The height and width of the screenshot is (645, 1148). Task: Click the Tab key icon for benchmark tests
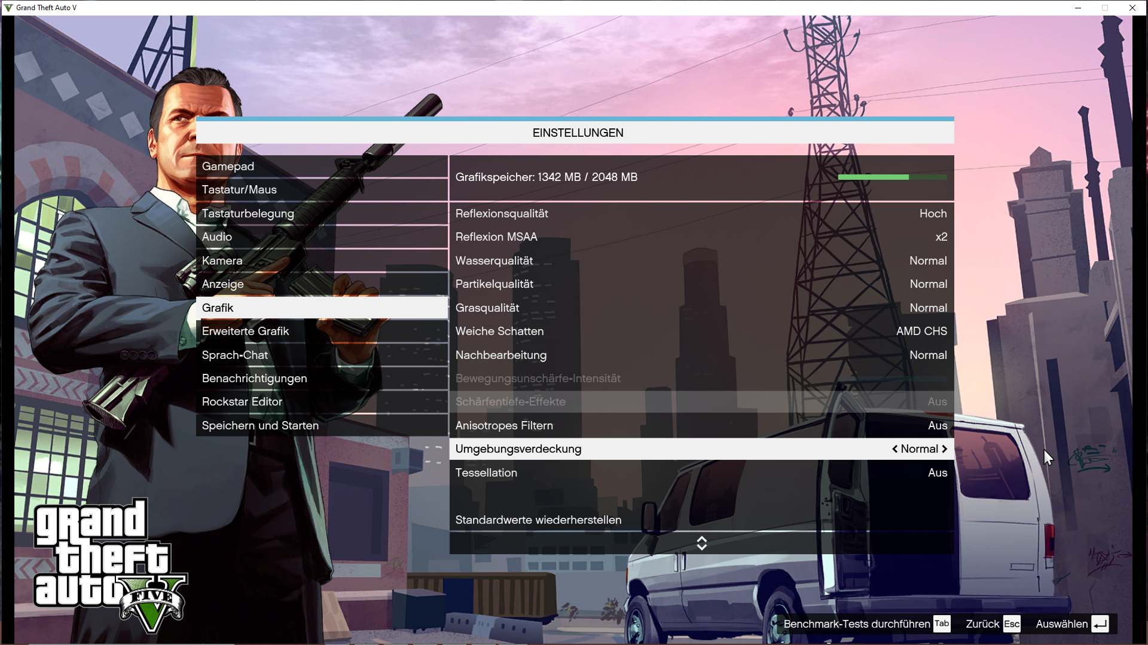click(942, 623)
